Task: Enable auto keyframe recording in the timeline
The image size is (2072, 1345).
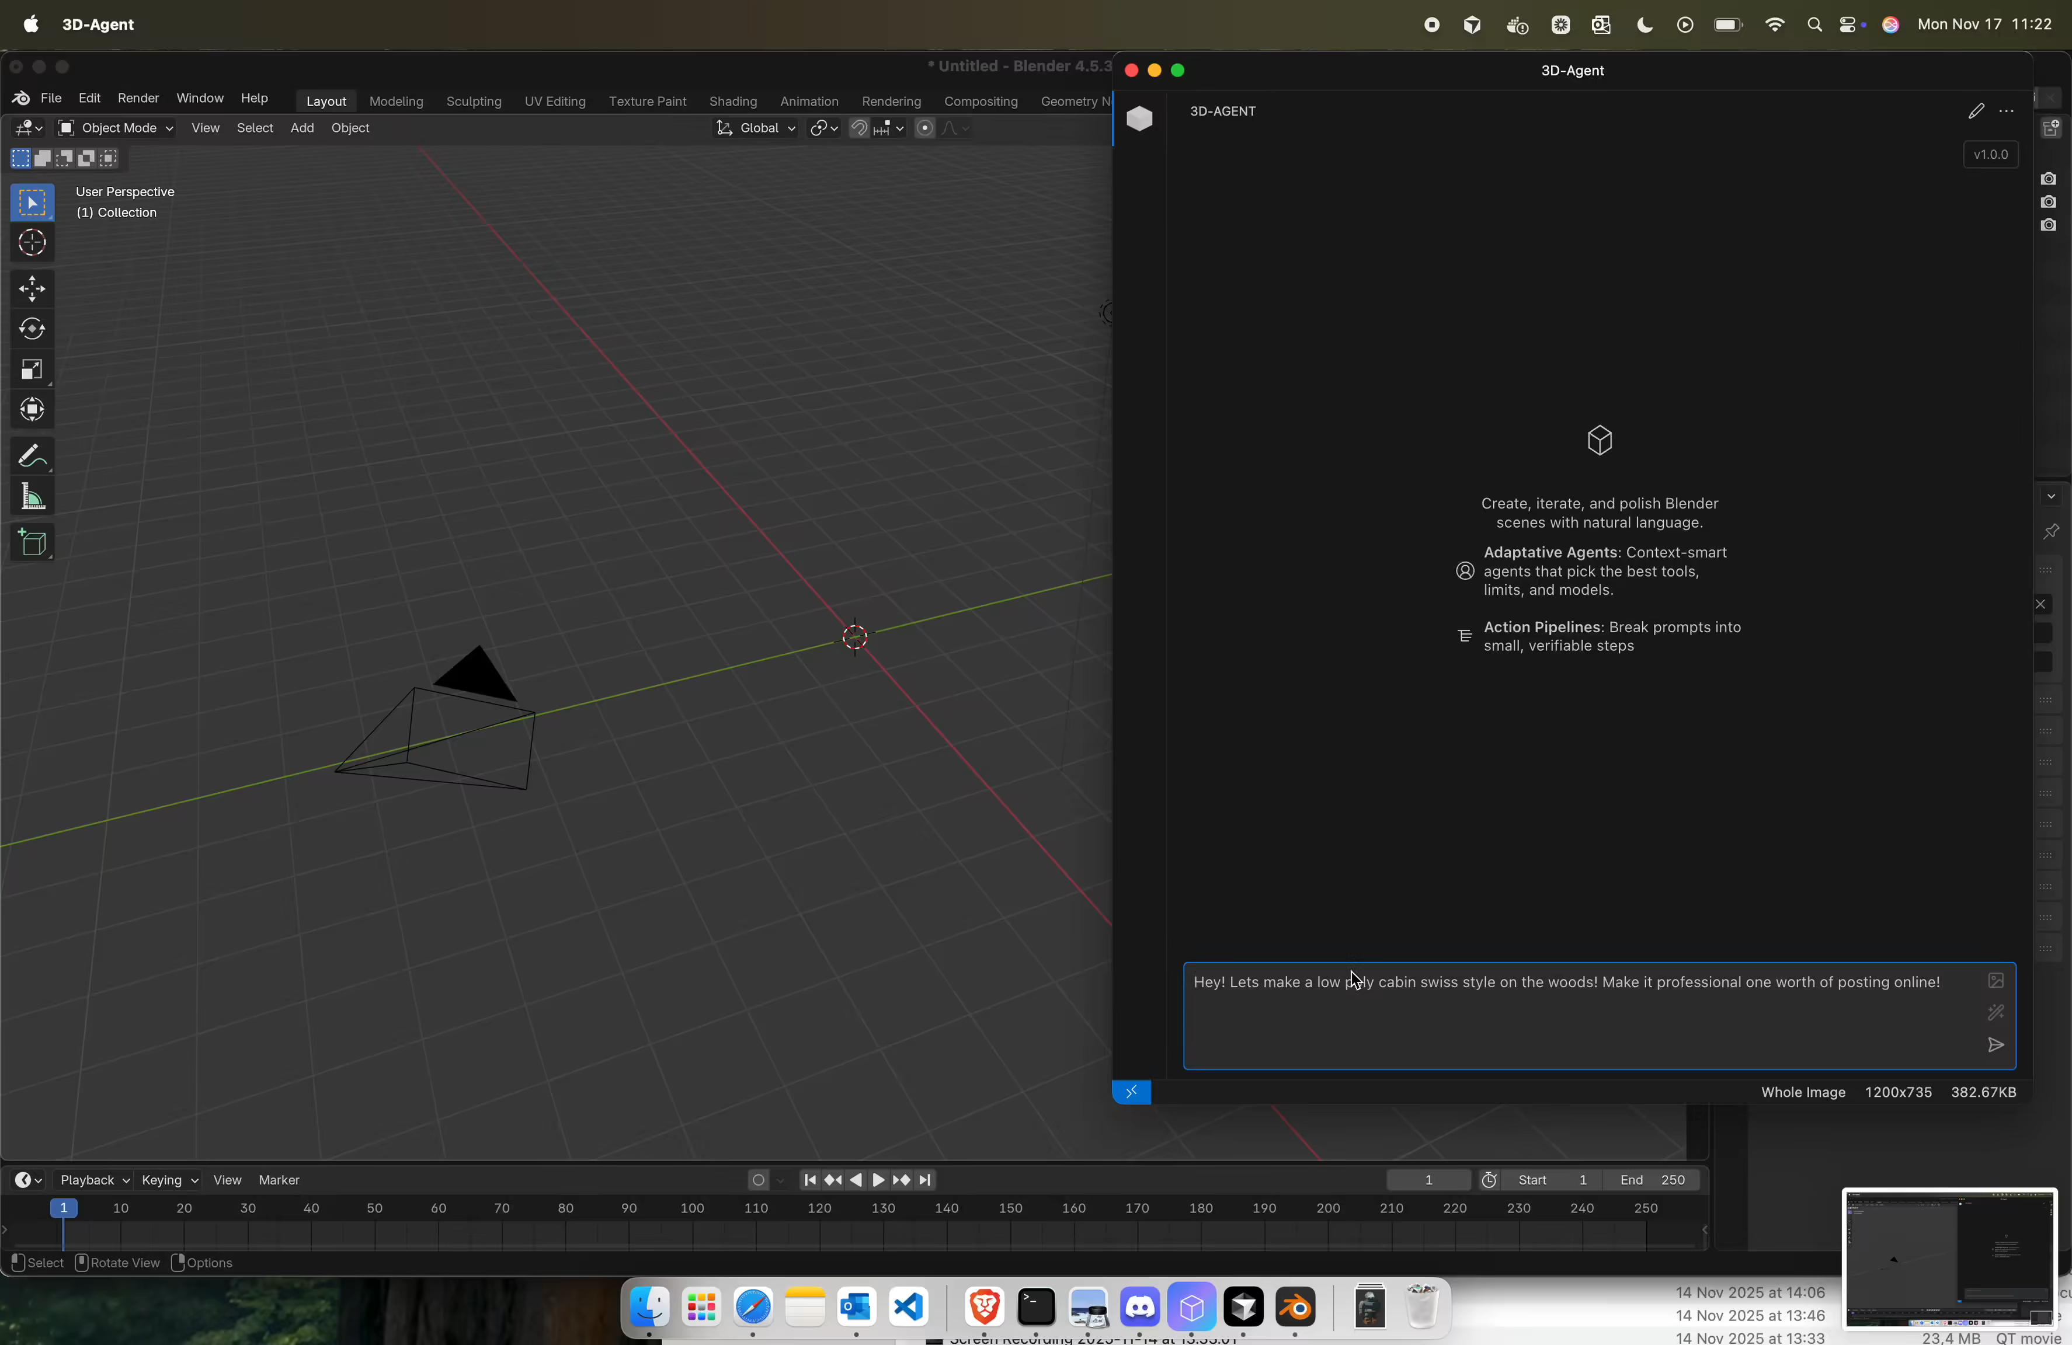Action: pos(758,1180)
